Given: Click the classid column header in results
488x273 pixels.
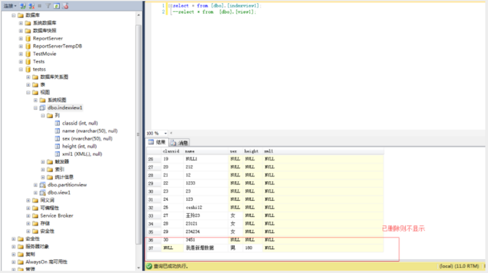Looking at the screenshot, I should coord(171,151).
